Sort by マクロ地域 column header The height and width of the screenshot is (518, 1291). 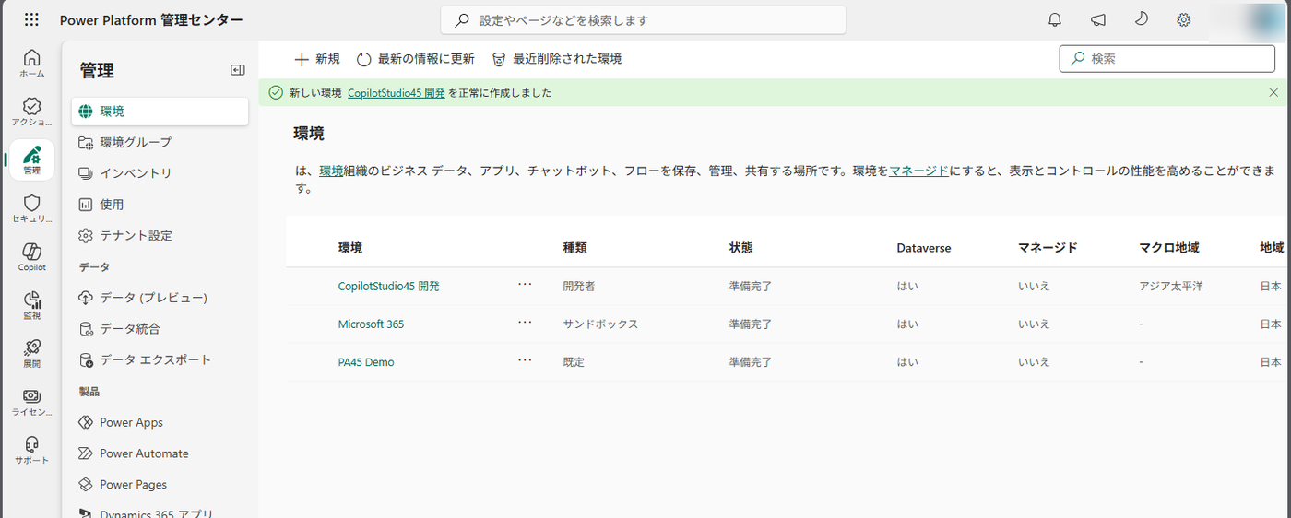1169,248
